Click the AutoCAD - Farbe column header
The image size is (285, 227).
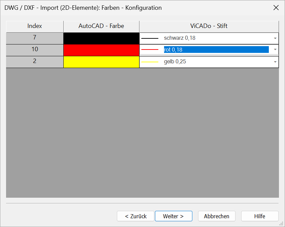coord(101,27)
